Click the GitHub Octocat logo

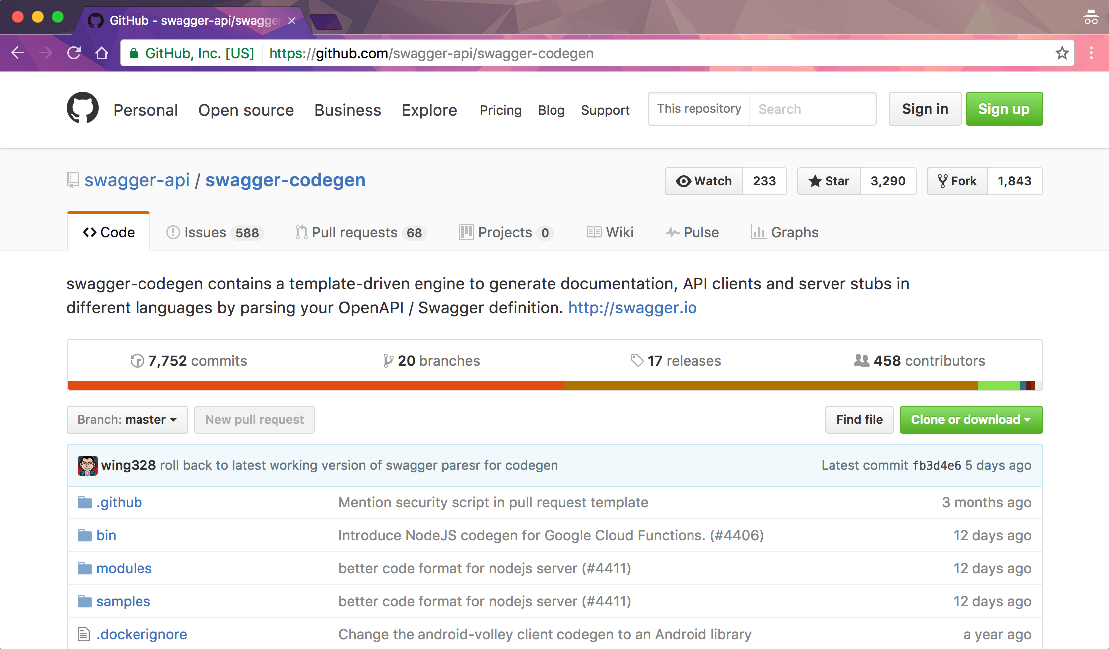point(83,108)
